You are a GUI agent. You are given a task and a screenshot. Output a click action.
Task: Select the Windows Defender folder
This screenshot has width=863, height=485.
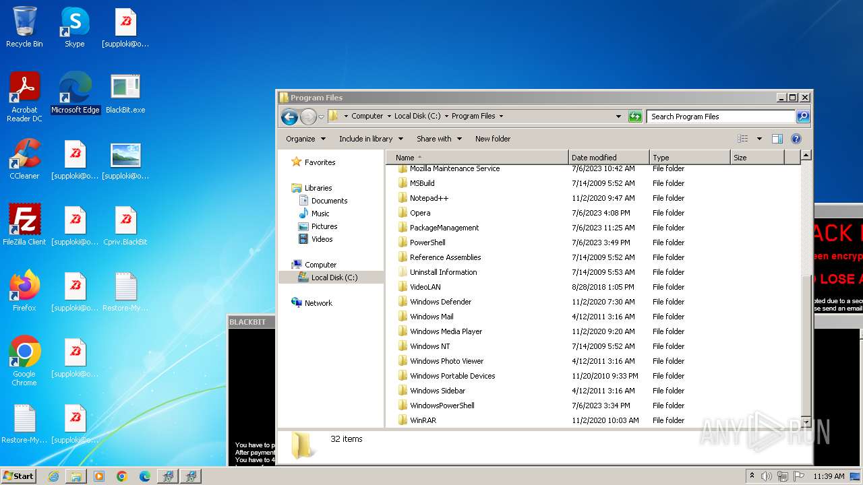pyautogui.click(x=440, y=302)
